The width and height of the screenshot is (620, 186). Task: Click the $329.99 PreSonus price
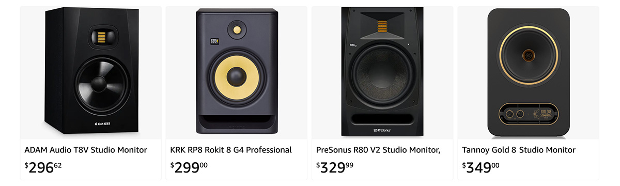[x=335, y=167]
